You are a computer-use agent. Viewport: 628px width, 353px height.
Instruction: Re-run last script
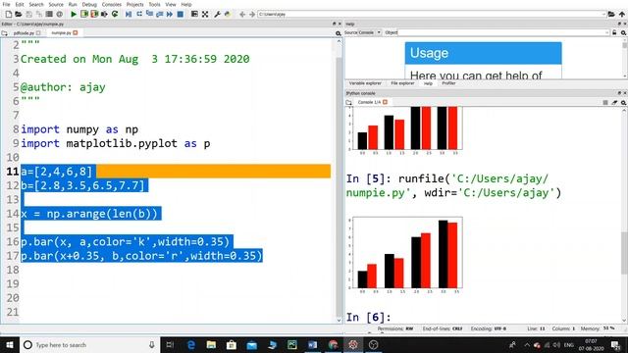click(x=115, y=15)
